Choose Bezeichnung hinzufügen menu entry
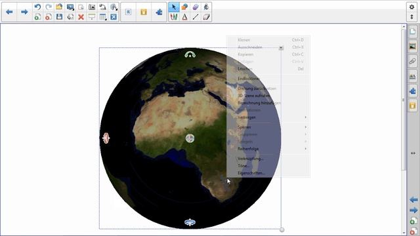 pos(268,103)
